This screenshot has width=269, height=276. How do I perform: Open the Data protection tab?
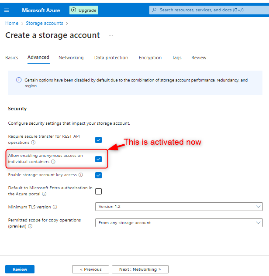coord(111,58)
